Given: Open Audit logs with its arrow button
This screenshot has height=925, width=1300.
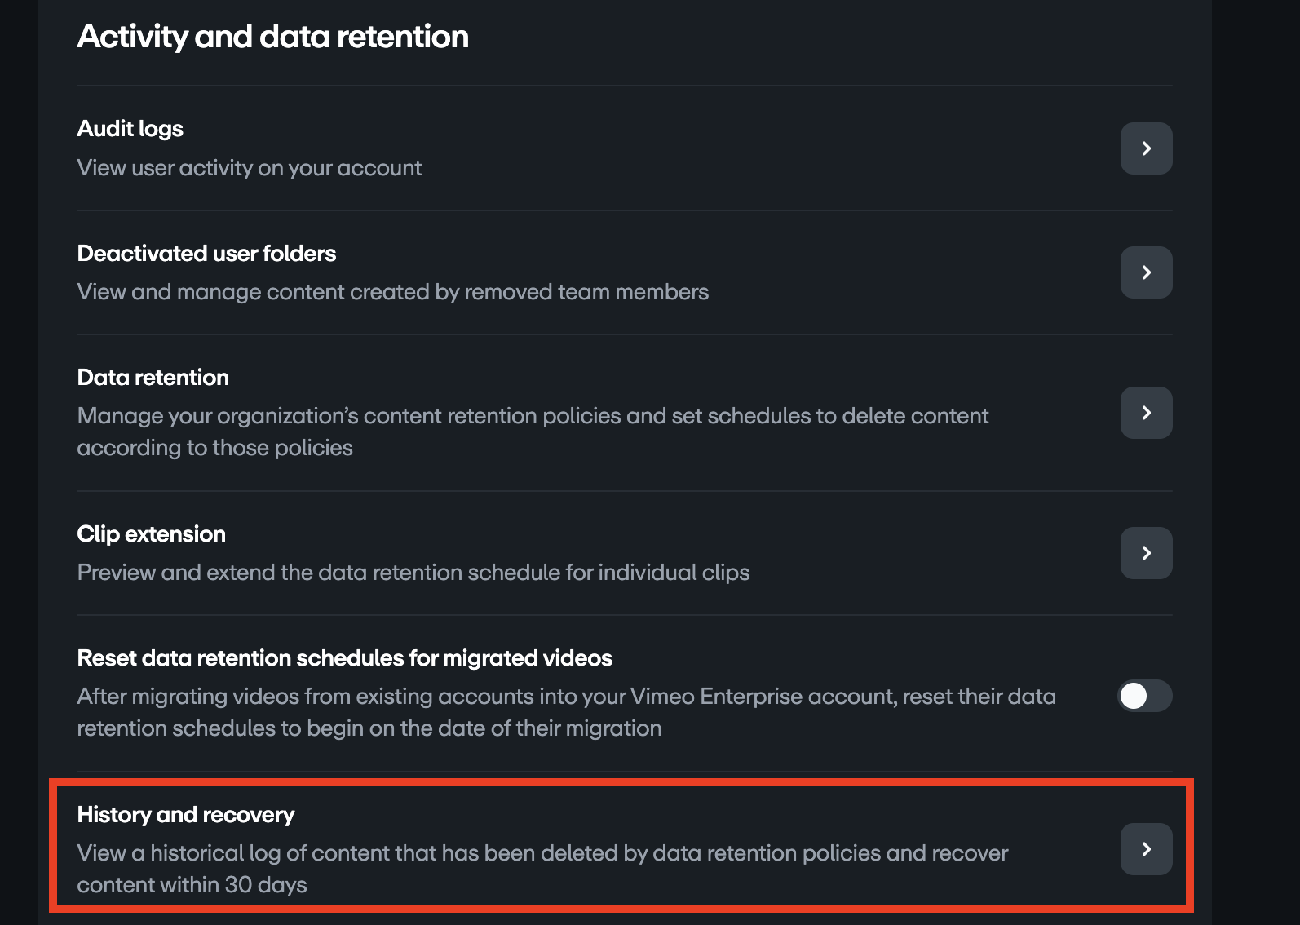Looking at the screenshot, I should point(1146,148).
